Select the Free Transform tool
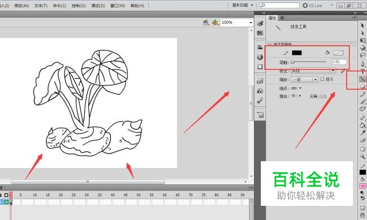This screenshot has width=367, height=220. 362,40
